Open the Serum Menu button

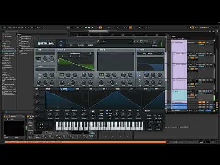click(146, 41)
